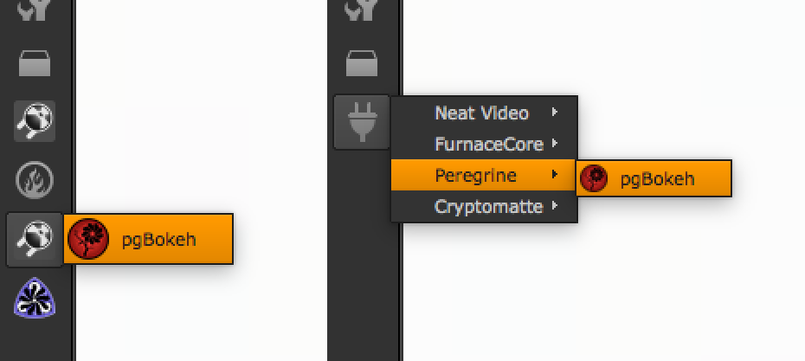Select the pgBokeh label in the globe icon flyout

point(158,239)
